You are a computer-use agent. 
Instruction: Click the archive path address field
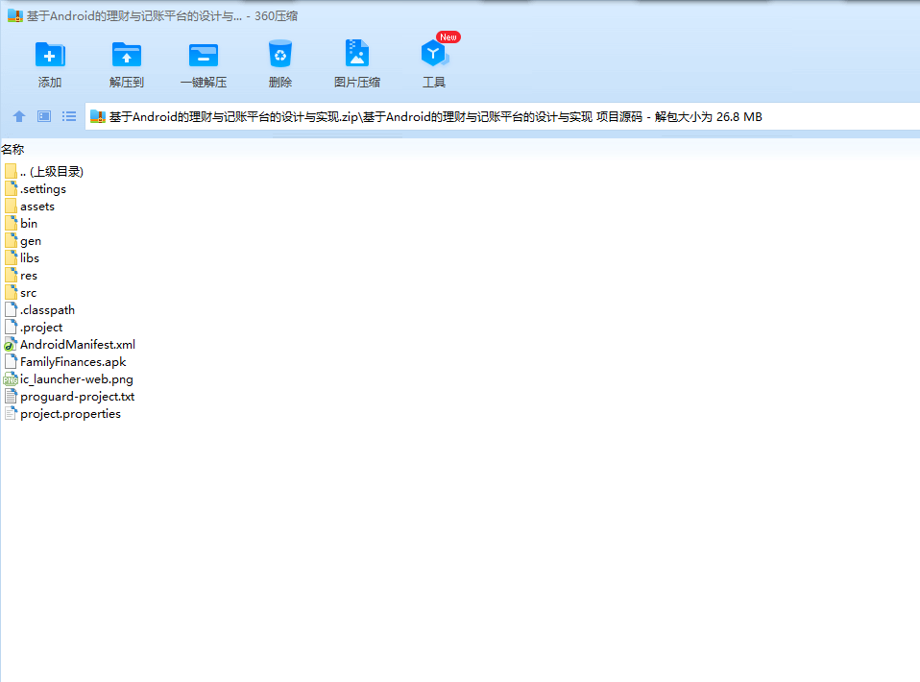tap(502, 116)
